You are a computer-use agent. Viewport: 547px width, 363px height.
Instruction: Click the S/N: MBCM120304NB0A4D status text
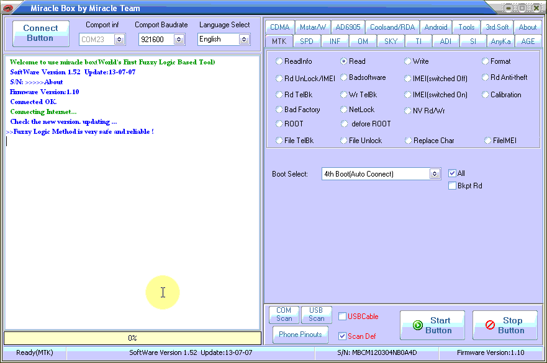tap(377, 352)
